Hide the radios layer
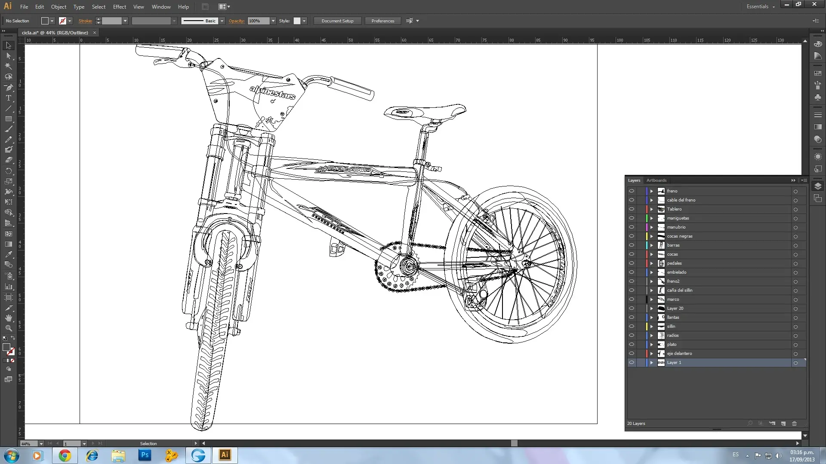 [631, 336]
